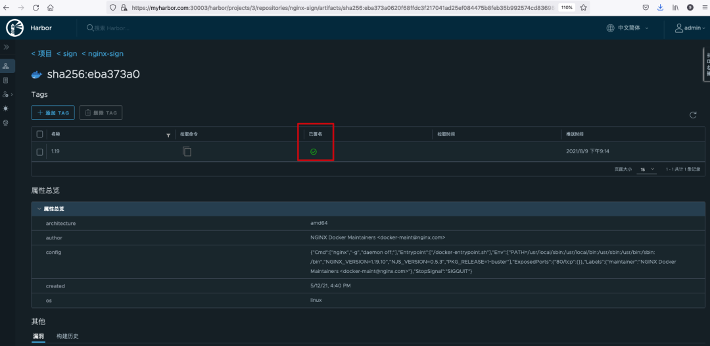Click the created value 5/12/21, 4:40 PM
Image resolution: width=710 pixels, height=346 pixels.
(330, 285)
